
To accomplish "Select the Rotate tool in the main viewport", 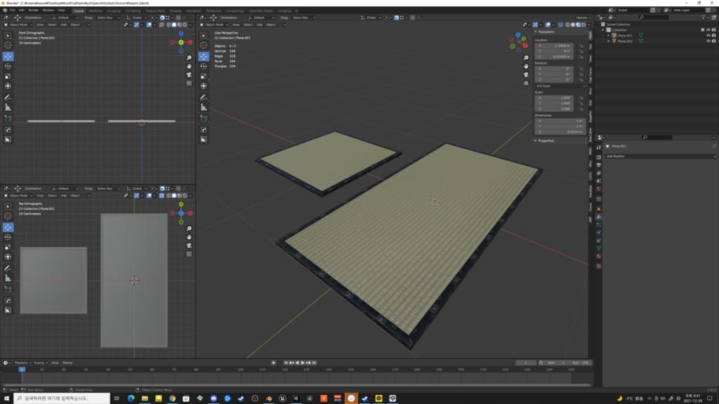I will pos(204,66).
